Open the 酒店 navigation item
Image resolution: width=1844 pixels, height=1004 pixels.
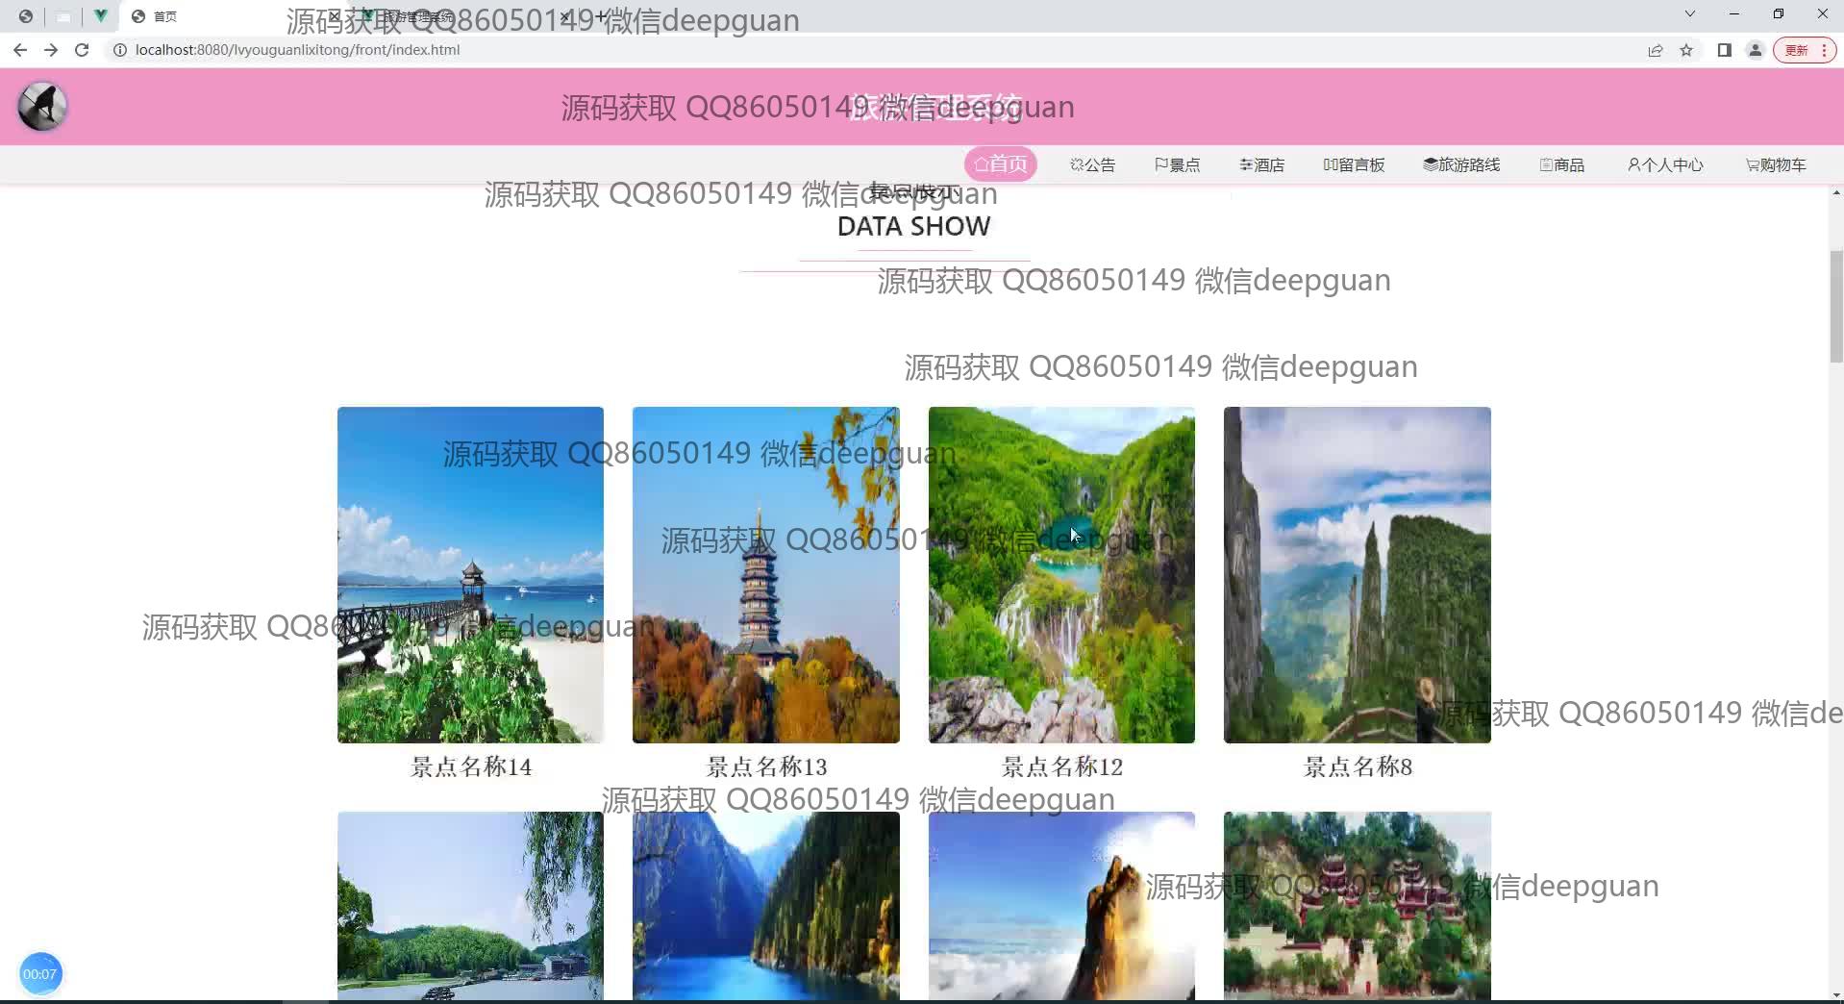tap(1261, 164)
